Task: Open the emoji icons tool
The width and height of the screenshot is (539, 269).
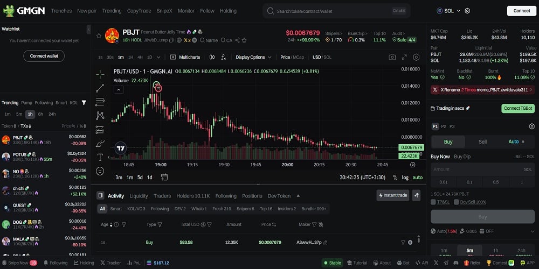Action: tap(100, 171)
